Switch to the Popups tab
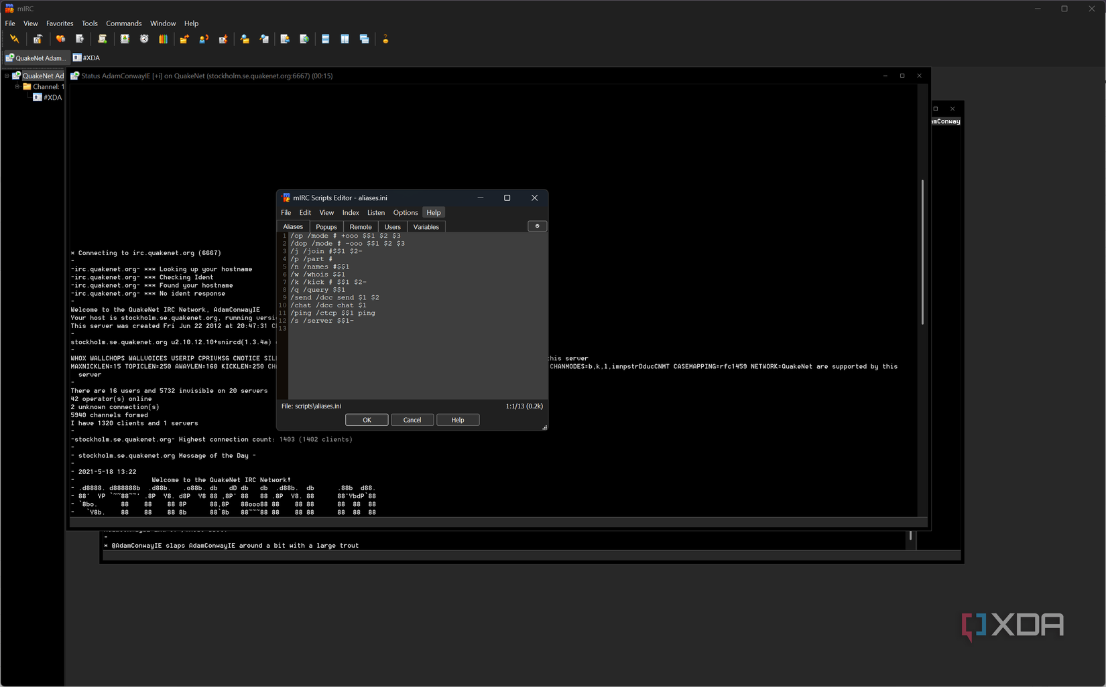The width and height of the screenshot is (1106, 687). pyautogui.click(x=326, y=226)
